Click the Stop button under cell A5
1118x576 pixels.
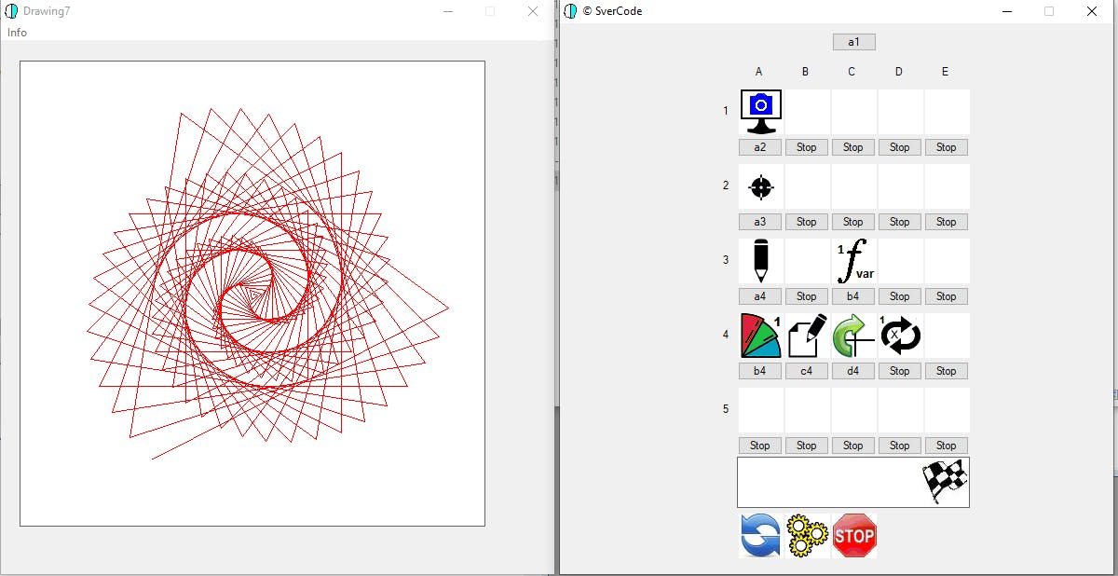coord(760,446)
